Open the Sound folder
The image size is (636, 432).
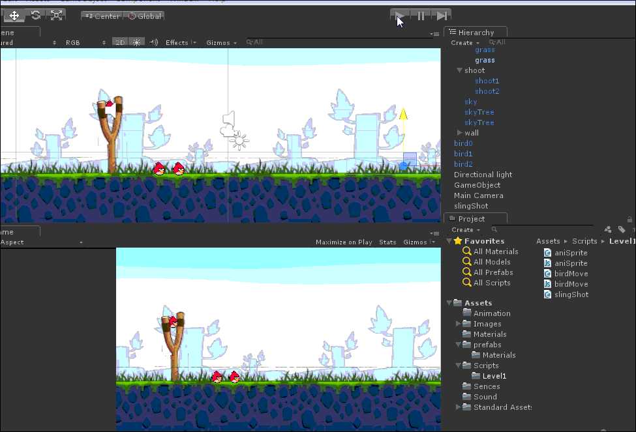[x=480, y=397]
